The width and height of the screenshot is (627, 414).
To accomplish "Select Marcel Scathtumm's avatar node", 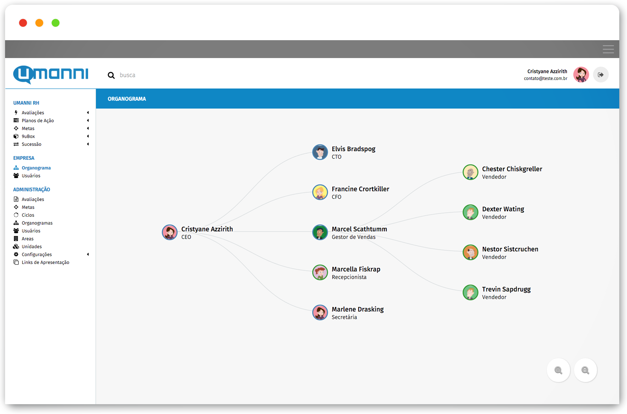I will 320,232.
